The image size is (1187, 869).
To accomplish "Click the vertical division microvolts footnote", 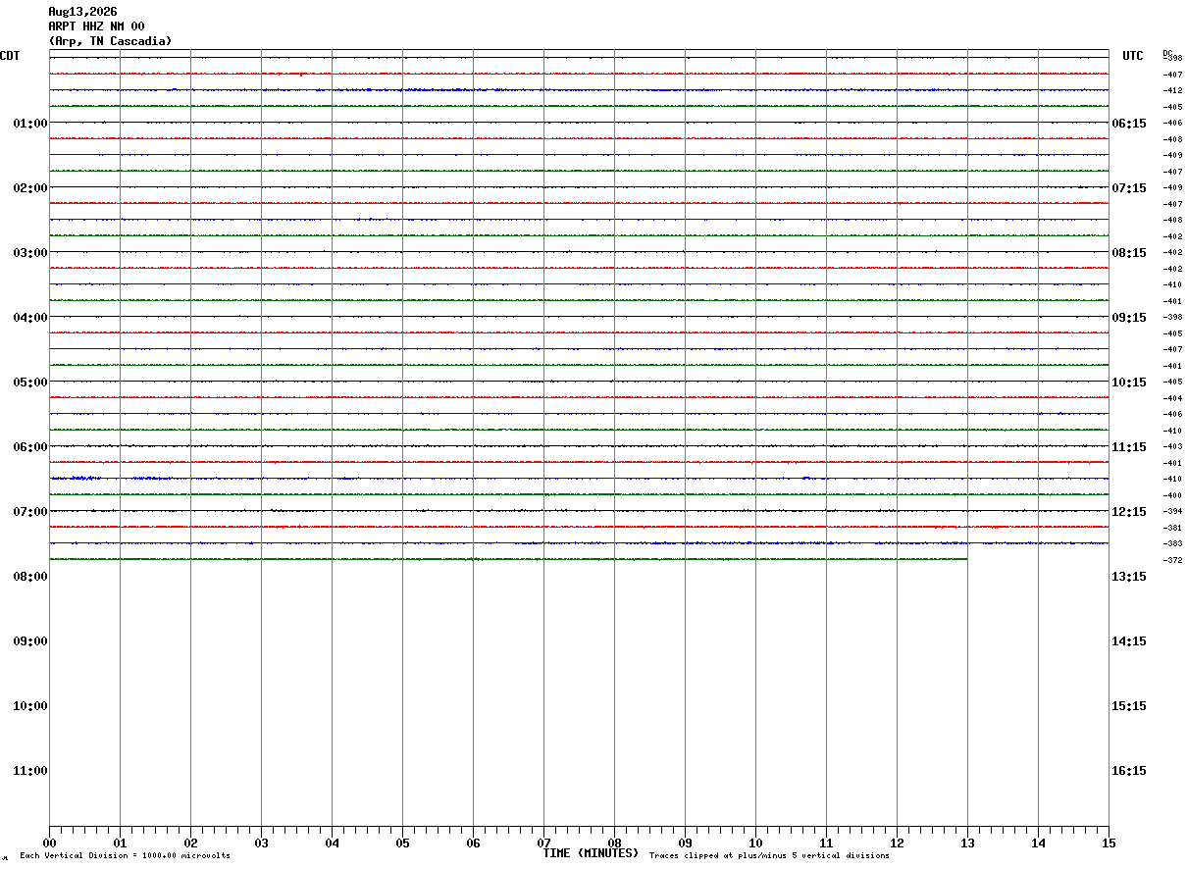I will [x=125, y=856].
